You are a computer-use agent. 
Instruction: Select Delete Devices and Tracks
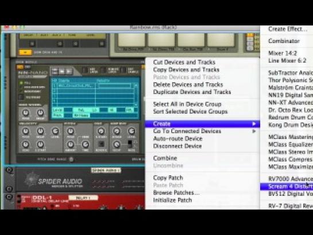tap(188, 84)
